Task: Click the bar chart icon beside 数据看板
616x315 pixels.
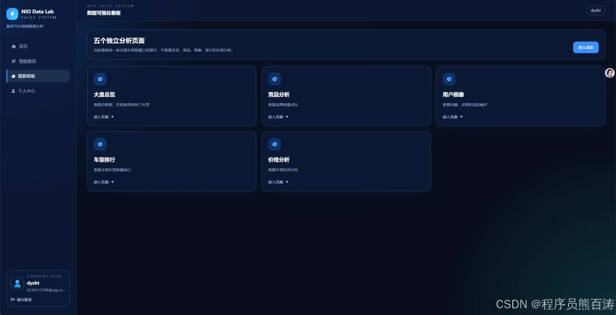Action: point(13,76)
